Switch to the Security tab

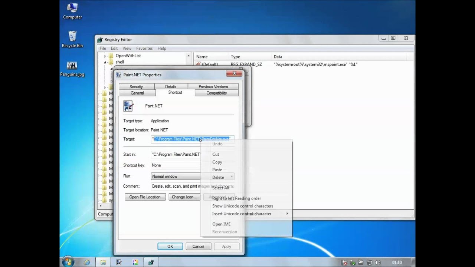coord(136,87)
